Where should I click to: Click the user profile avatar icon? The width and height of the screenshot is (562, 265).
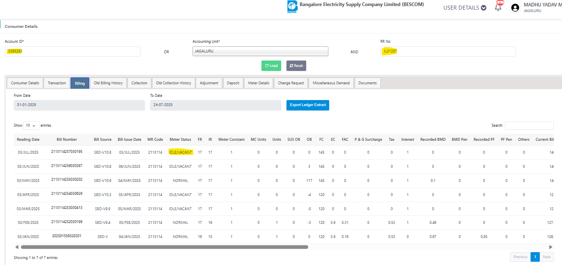point(515,8)
